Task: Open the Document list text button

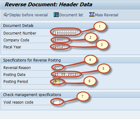Action: (71, 15)
